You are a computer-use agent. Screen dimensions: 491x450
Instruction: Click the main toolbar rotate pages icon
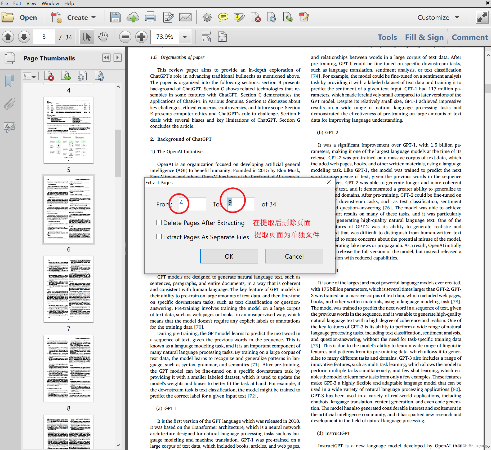[x=271, y=17]
